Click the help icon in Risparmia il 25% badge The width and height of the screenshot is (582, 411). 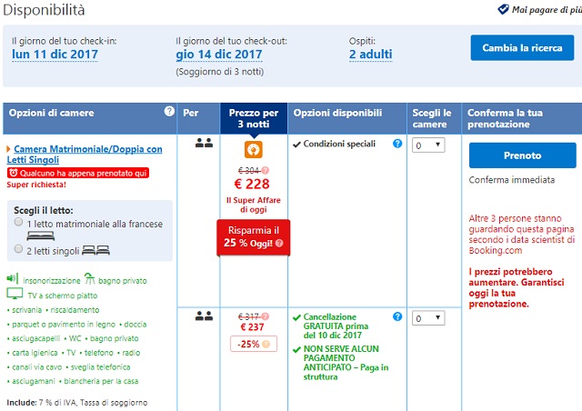279,243
